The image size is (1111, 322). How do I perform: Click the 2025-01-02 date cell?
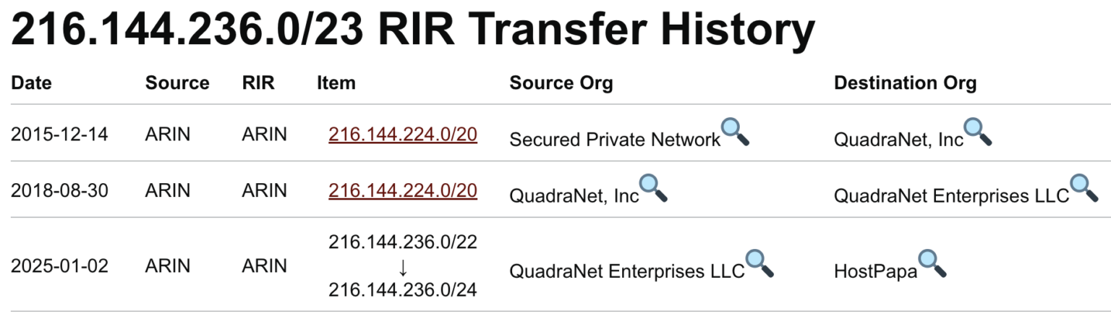(59, 266)
